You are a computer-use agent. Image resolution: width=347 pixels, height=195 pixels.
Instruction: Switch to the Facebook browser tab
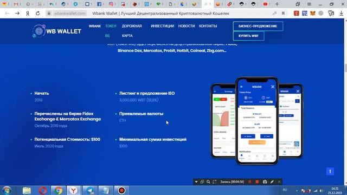(99, 4)
